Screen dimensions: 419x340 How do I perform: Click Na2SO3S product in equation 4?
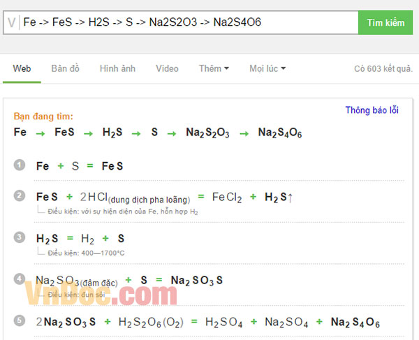[x=197, y=281]
